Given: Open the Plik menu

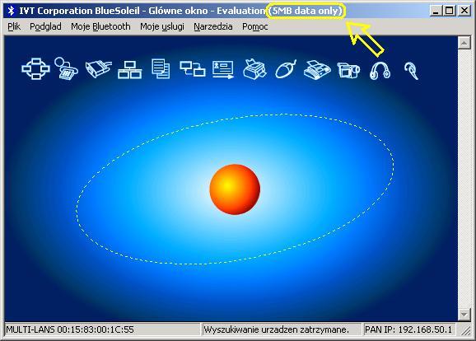Looking at the screenshot, I should point(14,26).
